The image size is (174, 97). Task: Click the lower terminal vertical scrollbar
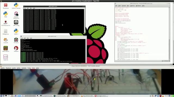(x=86, y=51)
